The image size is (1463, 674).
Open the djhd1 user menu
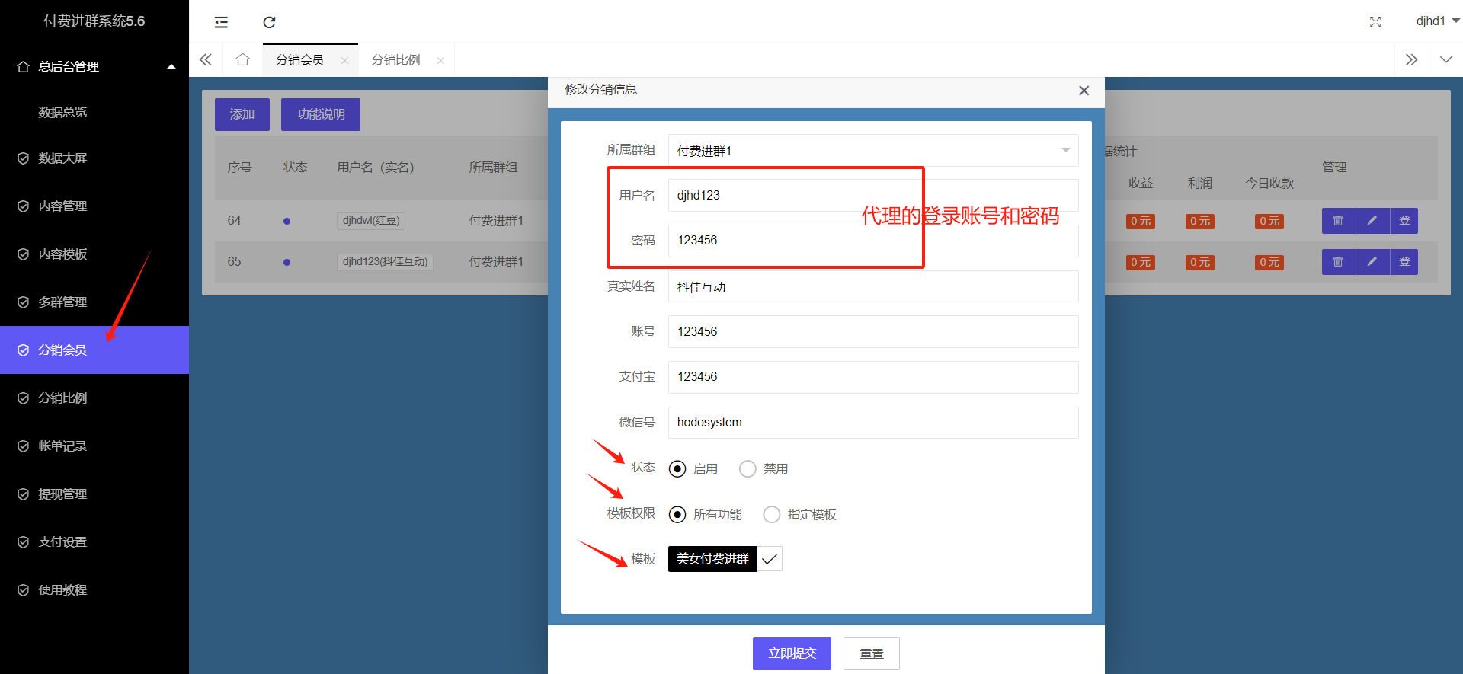point(1437,21)
